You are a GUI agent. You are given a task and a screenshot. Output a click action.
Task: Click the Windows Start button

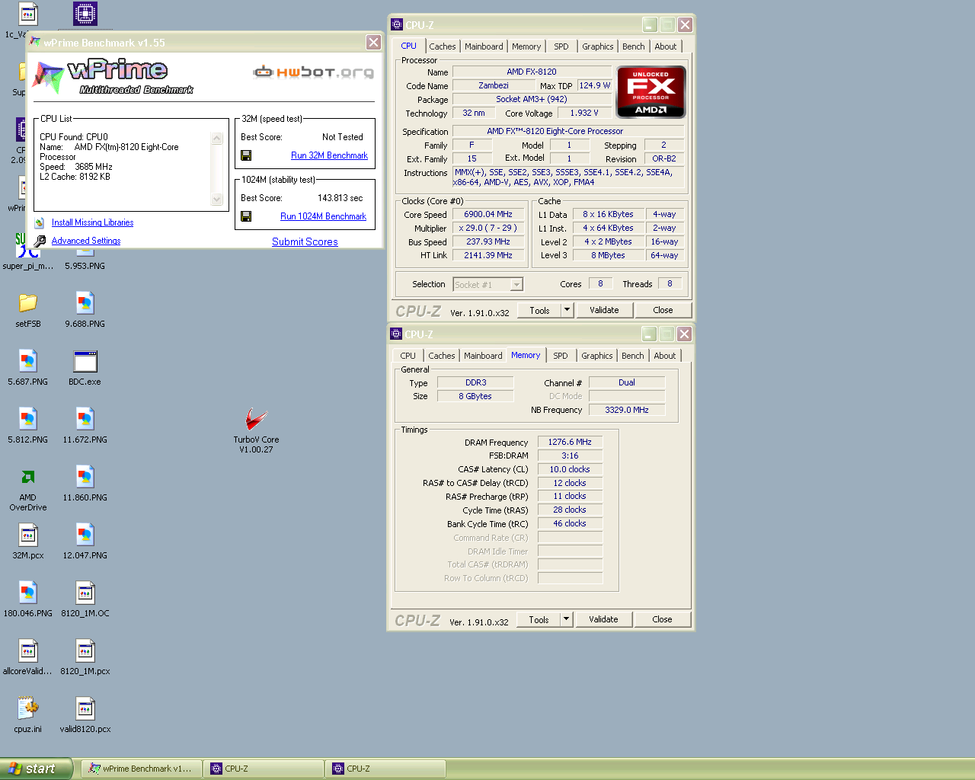coord(37,769)
